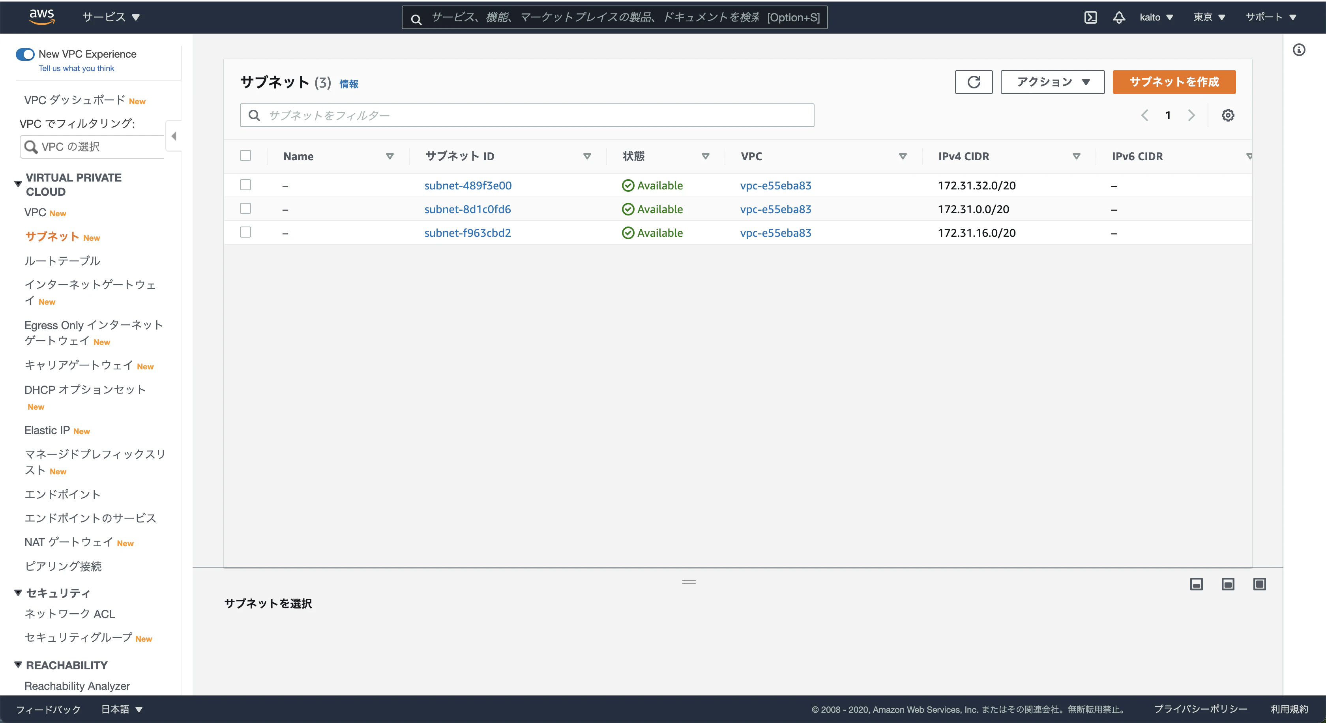This screenshot has width=1326, height=723.
Task: Toggle off the New VPC Experience switch
Action: coord(24,54)
